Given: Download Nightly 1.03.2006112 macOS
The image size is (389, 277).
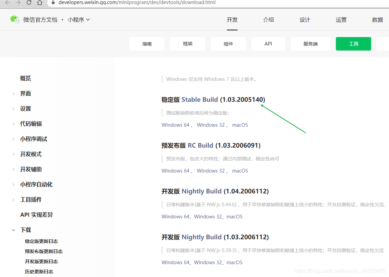Looking at the screenshot, I should coord(235,263).
